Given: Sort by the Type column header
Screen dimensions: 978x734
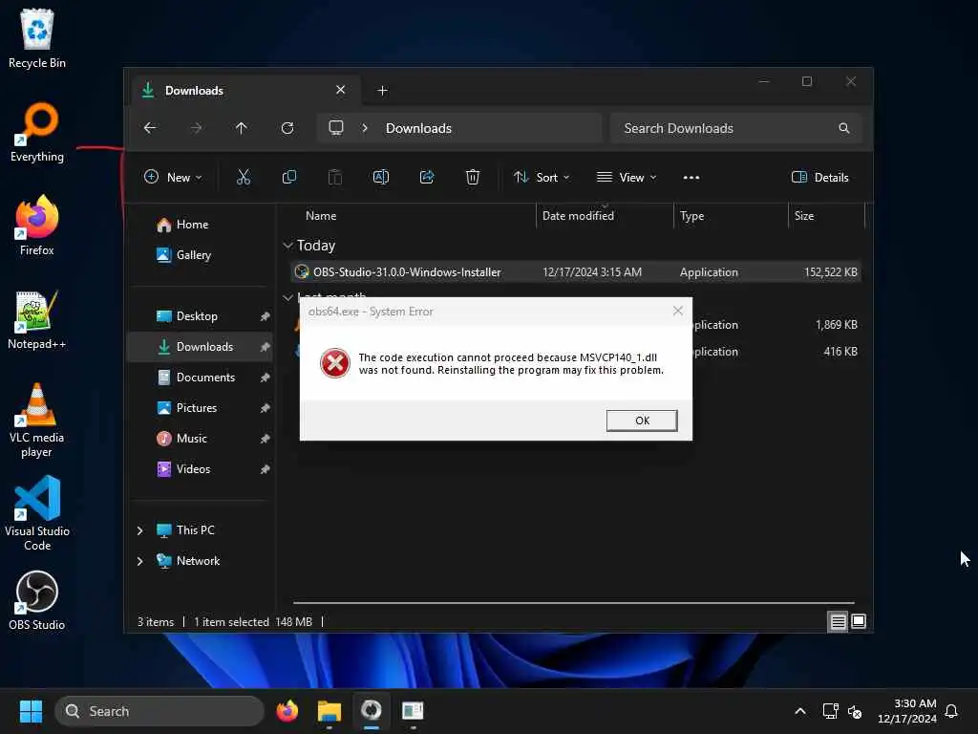Looking at the screenshot, I should 691,216.
